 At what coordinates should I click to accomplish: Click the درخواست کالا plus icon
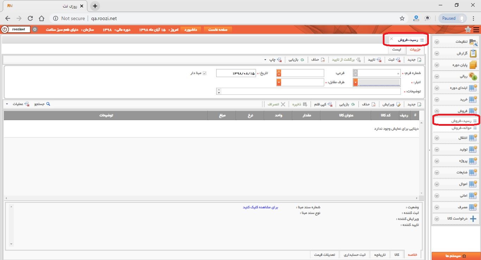tap(473, 218)
